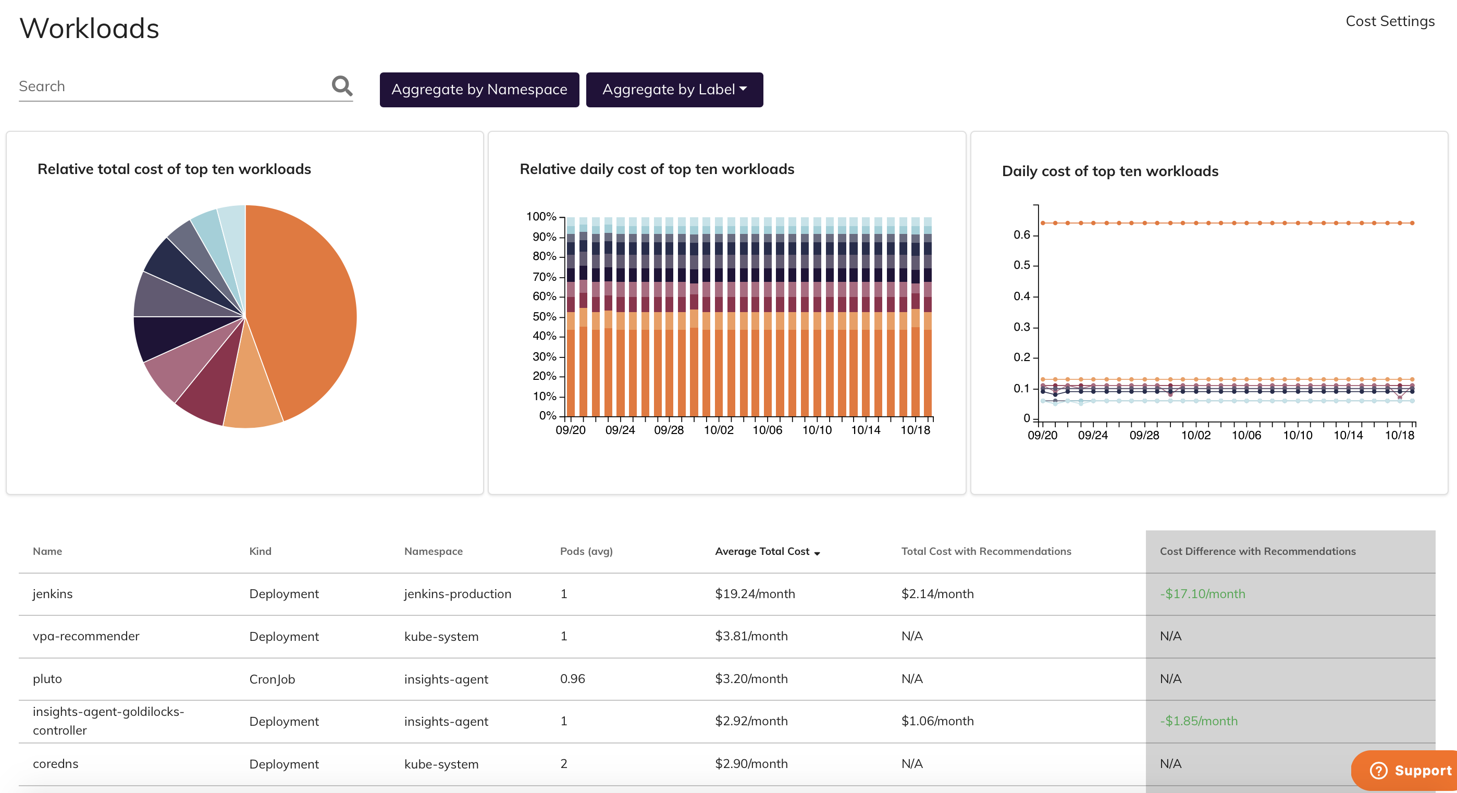Sort by Total Cost with Recommendations header

(985, 551)
